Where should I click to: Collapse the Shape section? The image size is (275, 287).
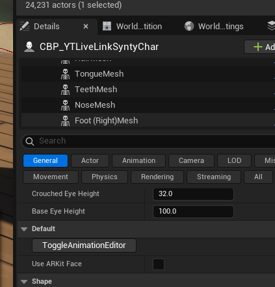pyautogui.click(x=24, y=282)
